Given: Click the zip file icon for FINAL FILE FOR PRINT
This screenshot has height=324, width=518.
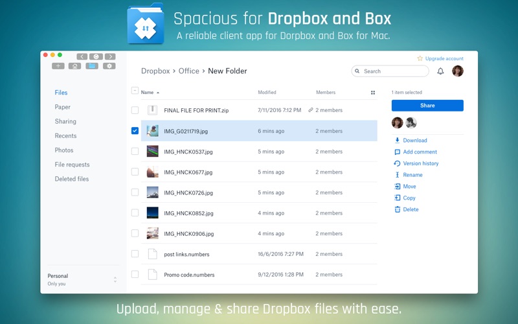Looking at the screenshot, I should tap(152, 110).
